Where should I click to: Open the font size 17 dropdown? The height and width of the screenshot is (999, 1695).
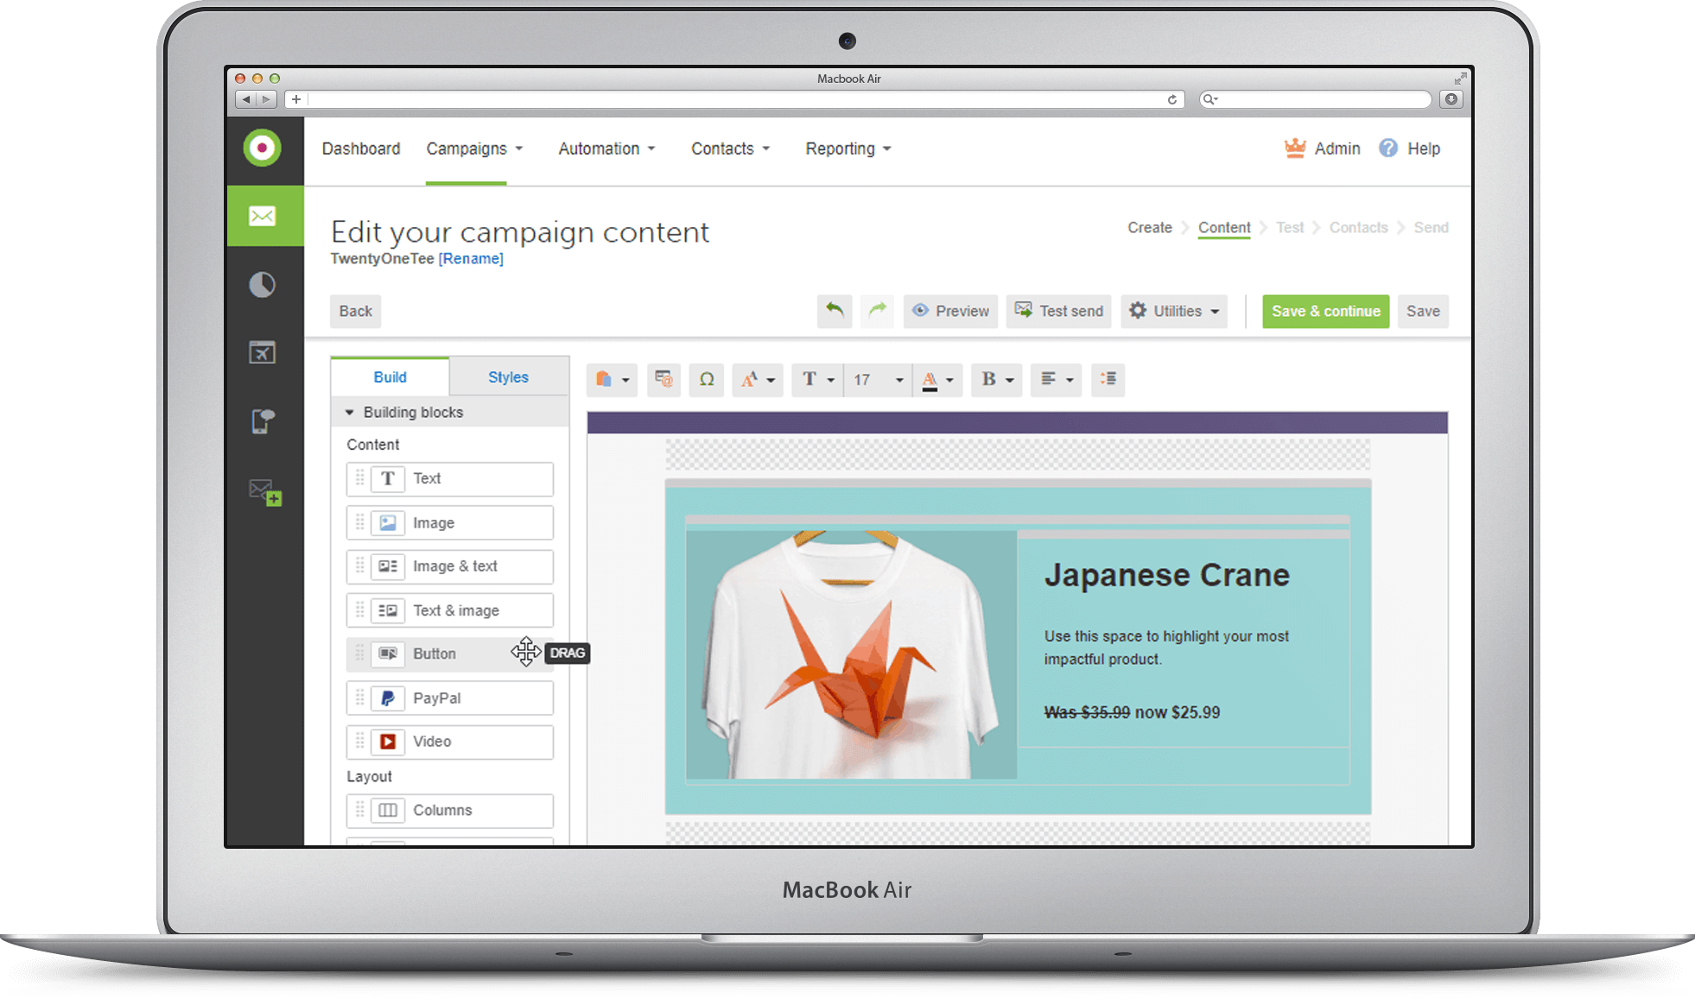pos(878,380)
